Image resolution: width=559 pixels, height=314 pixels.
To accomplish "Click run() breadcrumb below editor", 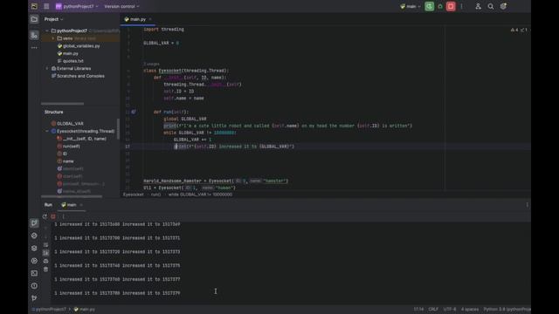I will (155, 195).
